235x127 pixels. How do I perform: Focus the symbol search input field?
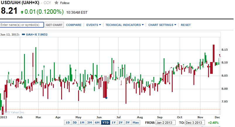[22, 25]
